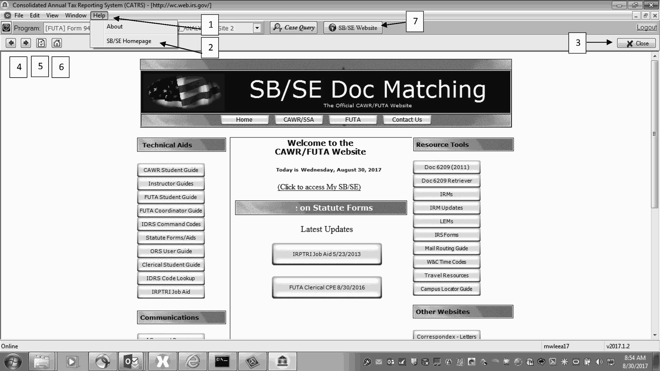The image size is (660, 371).
Task: Click 'Click to access My SB/SE' link
Action: click(x=319, y=187)
